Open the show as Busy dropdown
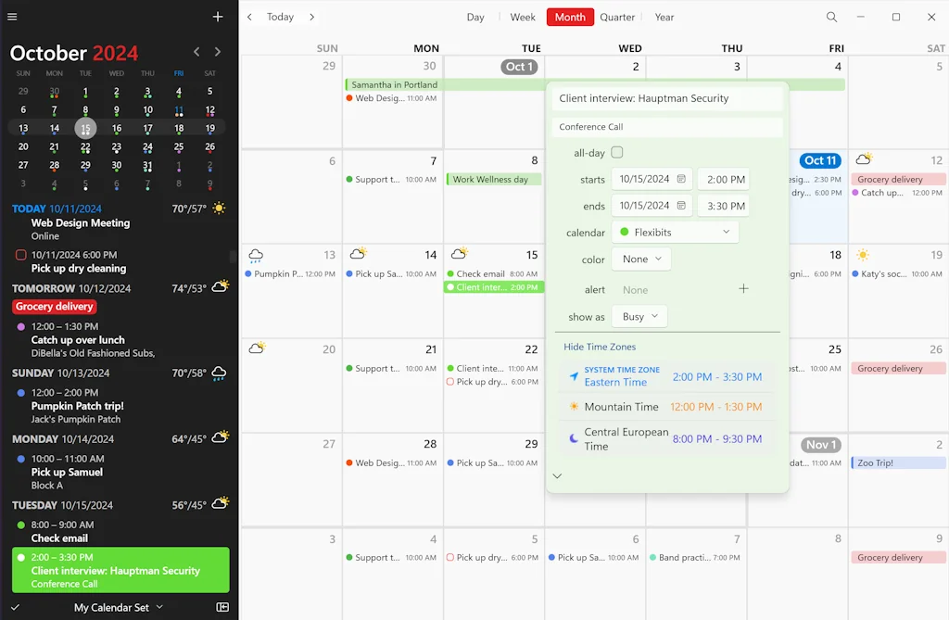 click(639, 317)
